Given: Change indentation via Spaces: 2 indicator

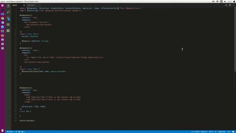Looking at the screenshot, I should 204,132.
